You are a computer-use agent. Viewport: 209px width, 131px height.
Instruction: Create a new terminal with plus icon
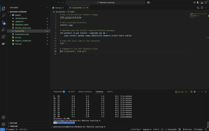[186, 92]
